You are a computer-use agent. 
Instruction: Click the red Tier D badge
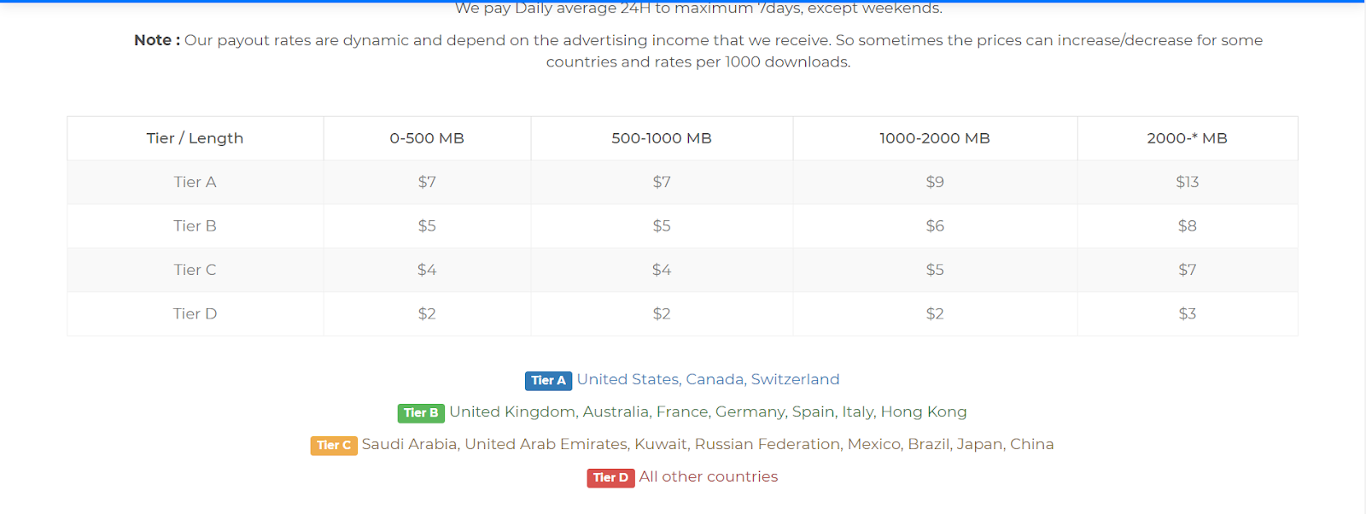click(x=610, y=478)
